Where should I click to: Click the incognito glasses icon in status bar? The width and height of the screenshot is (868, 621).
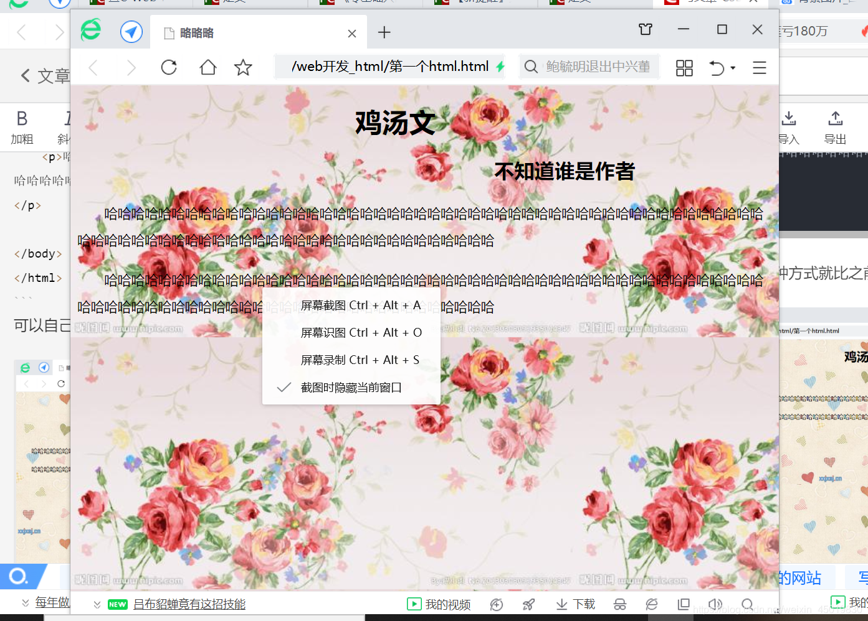pos(620,604)
